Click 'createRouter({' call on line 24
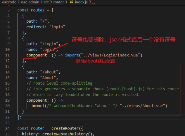The image size is (185, 136). click(68, 128)
